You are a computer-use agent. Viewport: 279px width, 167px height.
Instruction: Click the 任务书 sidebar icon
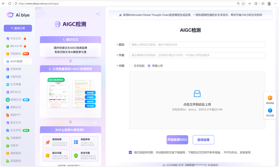[x=8, y=146]
